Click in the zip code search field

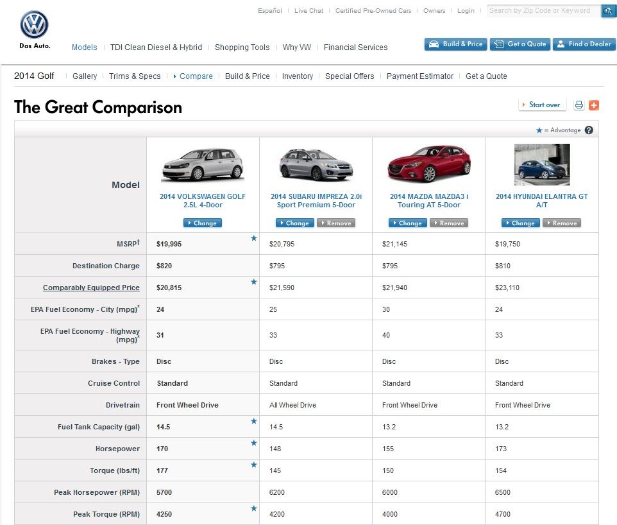click(543, 11)
